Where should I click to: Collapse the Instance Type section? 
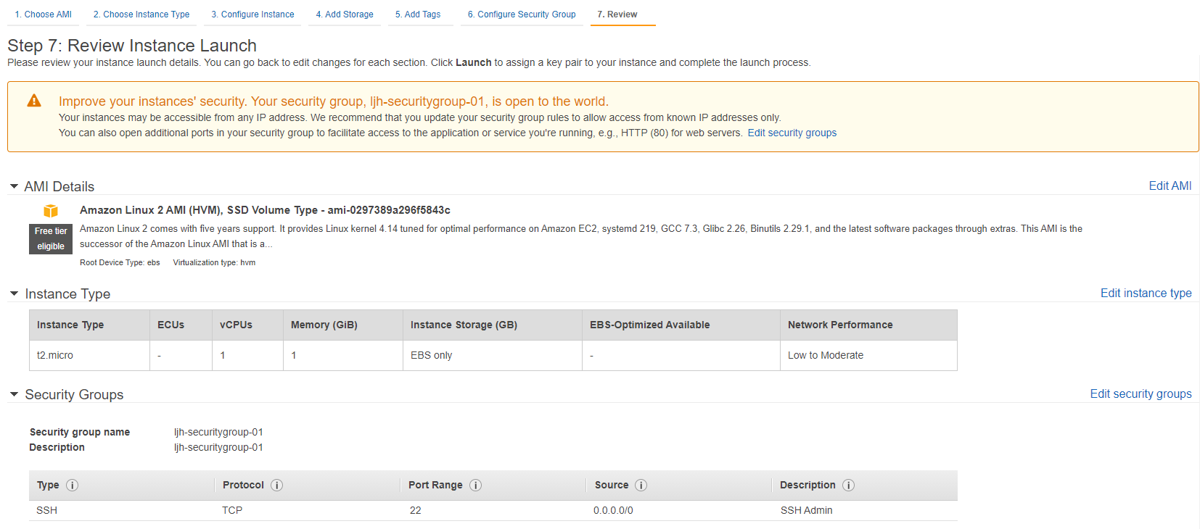(14, 293)
